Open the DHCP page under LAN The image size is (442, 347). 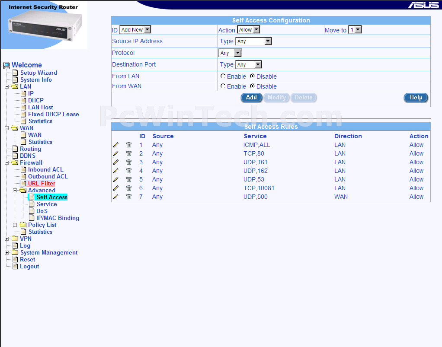pos(36,100)
